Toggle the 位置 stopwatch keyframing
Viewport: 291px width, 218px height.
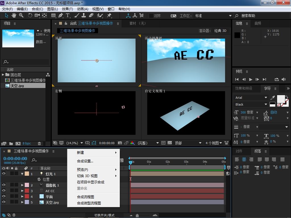39,179
